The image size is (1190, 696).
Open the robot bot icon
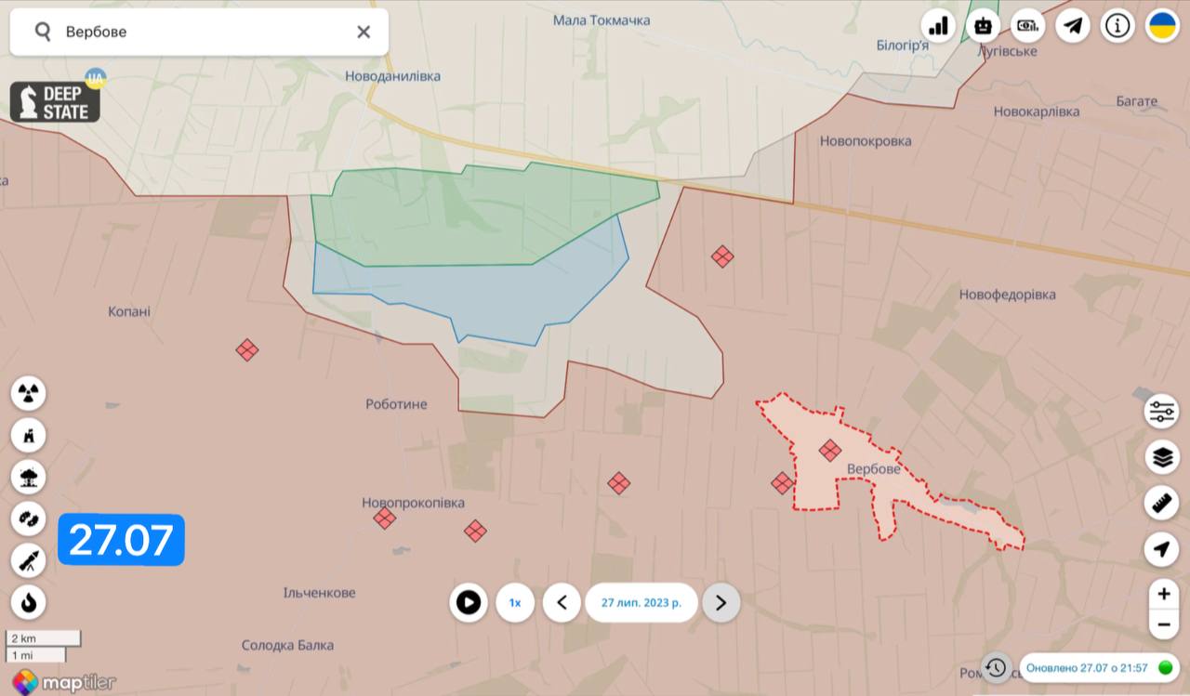[x=983, y=26]
